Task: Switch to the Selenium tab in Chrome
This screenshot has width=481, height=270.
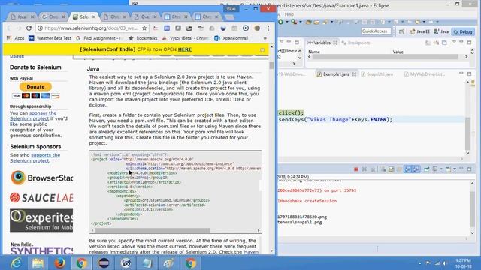Action: point(83,16)
